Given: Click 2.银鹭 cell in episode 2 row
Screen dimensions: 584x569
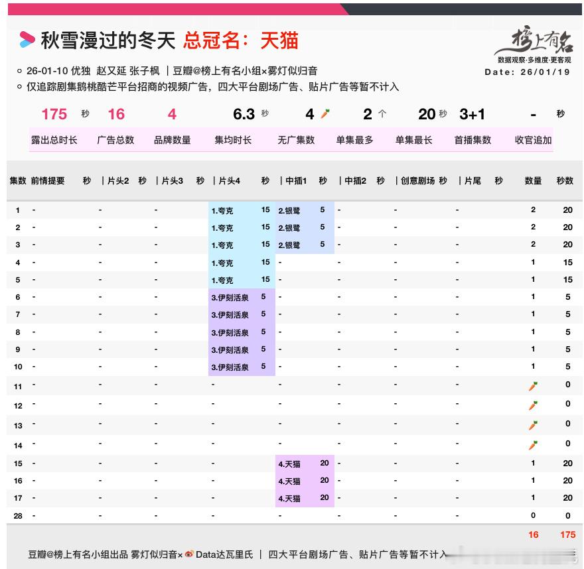Looking at the screenshot, I should (289, 227).
